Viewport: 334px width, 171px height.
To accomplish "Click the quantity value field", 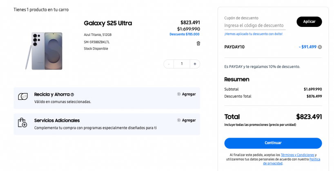I will (x=182, y=64).
